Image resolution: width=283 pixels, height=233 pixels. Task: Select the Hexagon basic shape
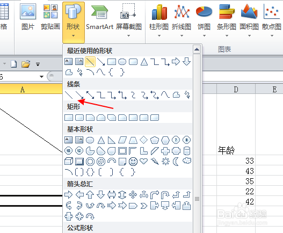pyautogui.click(x=165, y=140)
